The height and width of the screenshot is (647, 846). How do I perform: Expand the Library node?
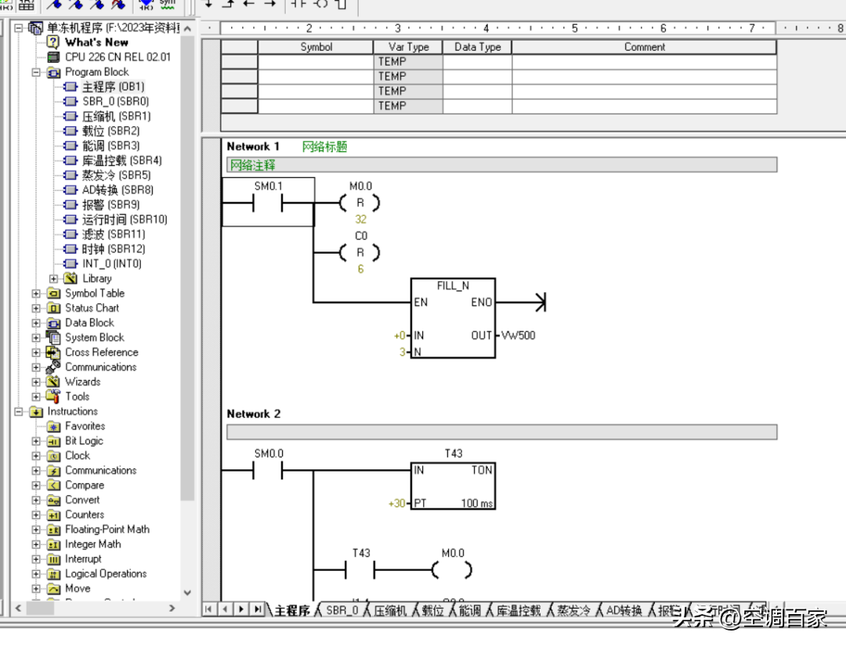click(x=53, y=279)
